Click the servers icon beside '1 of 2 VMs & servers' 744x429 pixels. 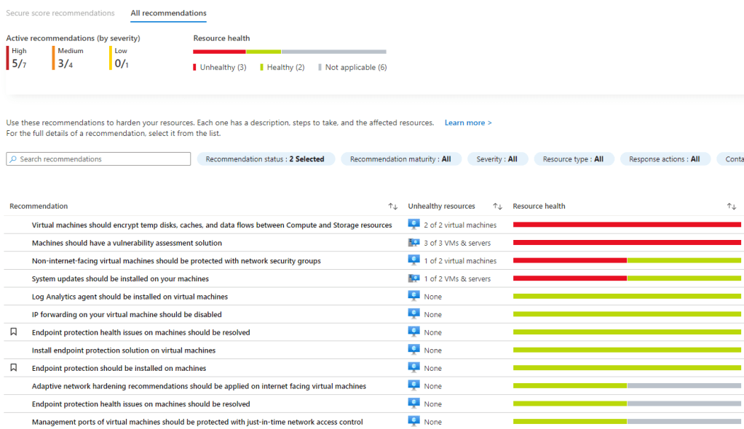pos(413,278)
